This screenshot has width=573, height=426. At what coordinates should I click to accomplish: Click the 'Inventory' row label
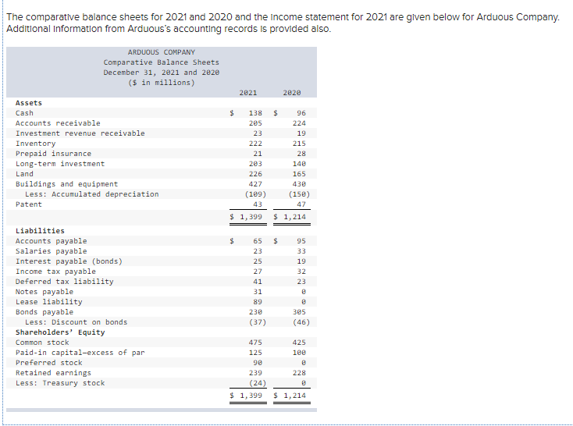[35, 144]
